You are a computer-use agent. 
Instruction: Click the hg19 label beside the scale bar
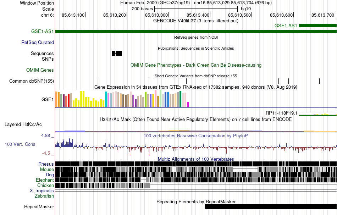pos(246,9)
